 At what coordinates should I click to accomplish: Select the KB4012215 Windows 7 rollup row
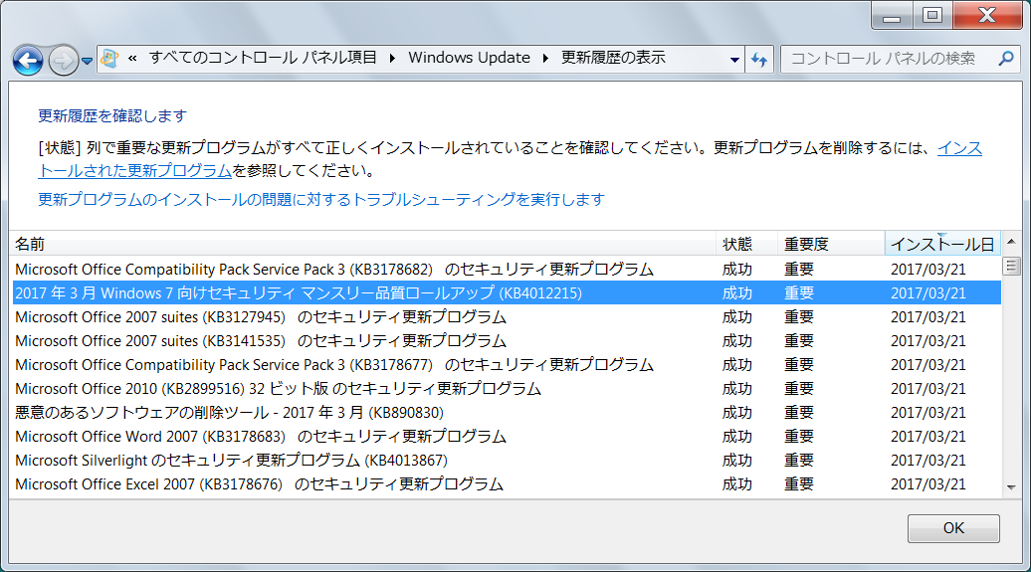(x=507, y=293)
